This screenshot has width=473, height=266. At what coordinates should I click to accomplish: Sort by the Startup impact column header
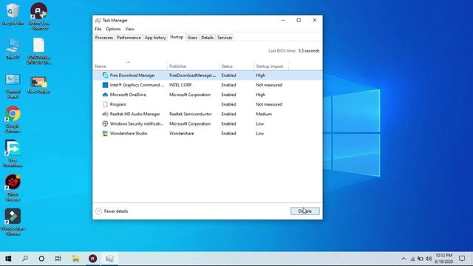click(271, 66)
